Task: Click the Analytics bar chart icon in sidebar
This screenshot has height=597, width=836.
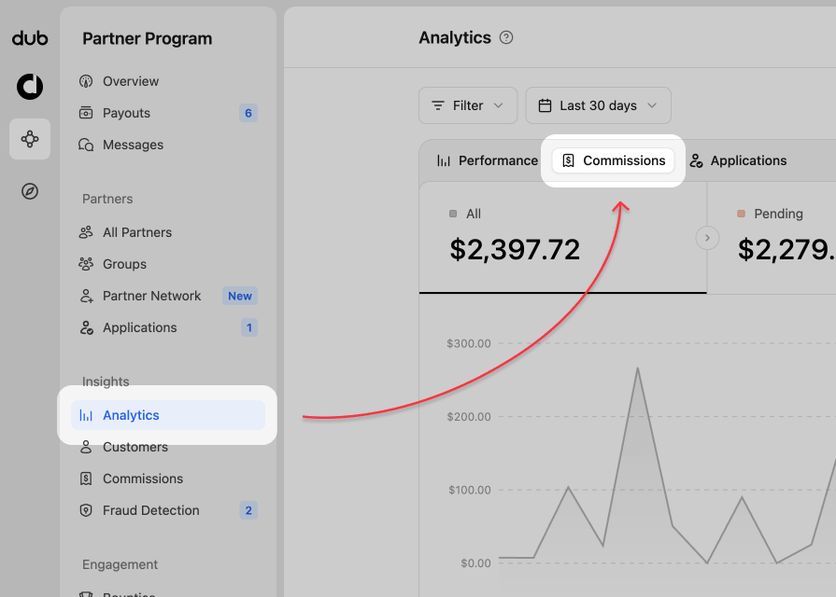Action: [86, 415]
